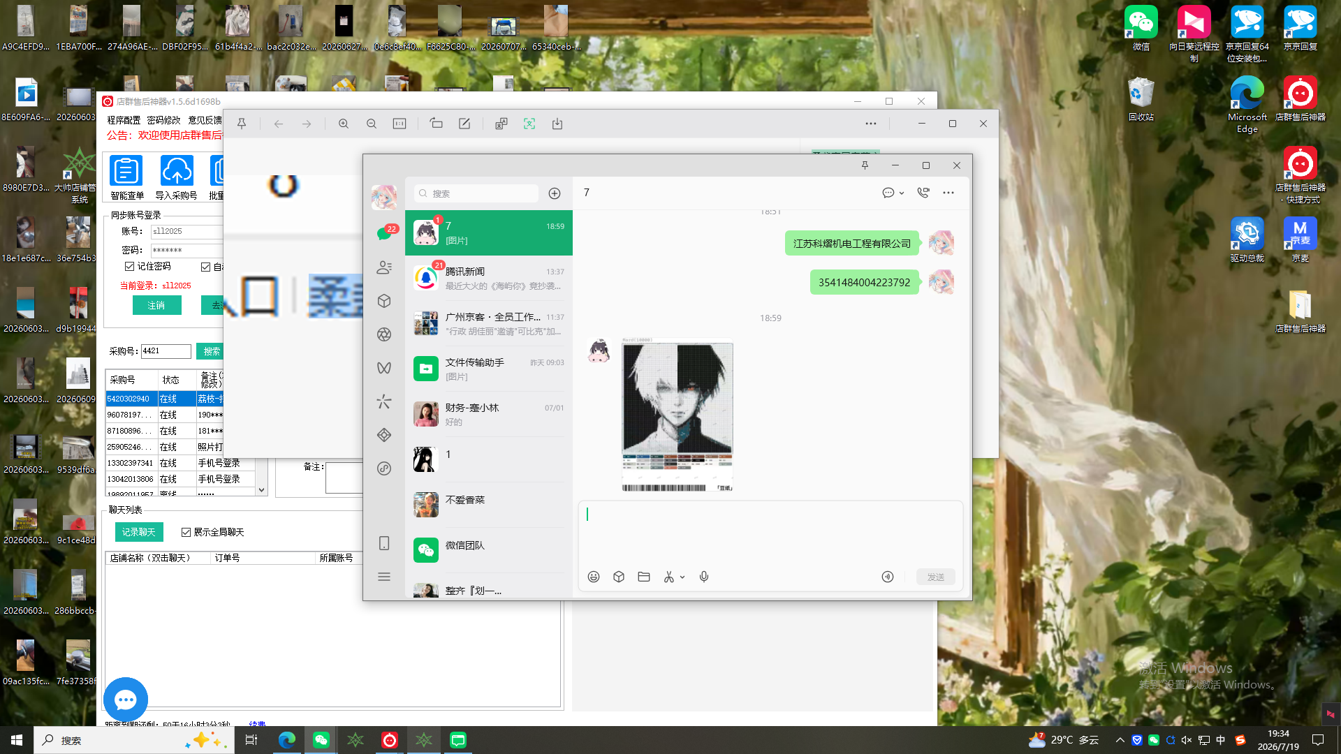The height and width of the screenshot is (754, 1341).
Task: Open the Windows Start menu
Action: [17, 740]
